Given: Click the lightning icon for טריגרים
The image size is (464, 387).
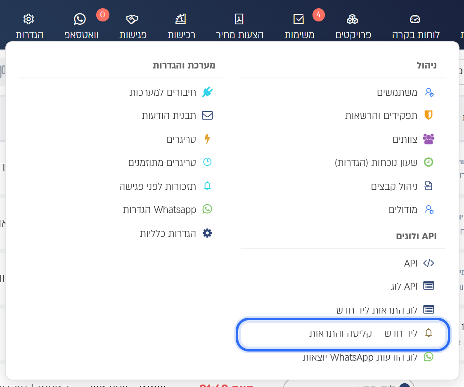Looking at the screenshot, I should click(x=208, y=139).
